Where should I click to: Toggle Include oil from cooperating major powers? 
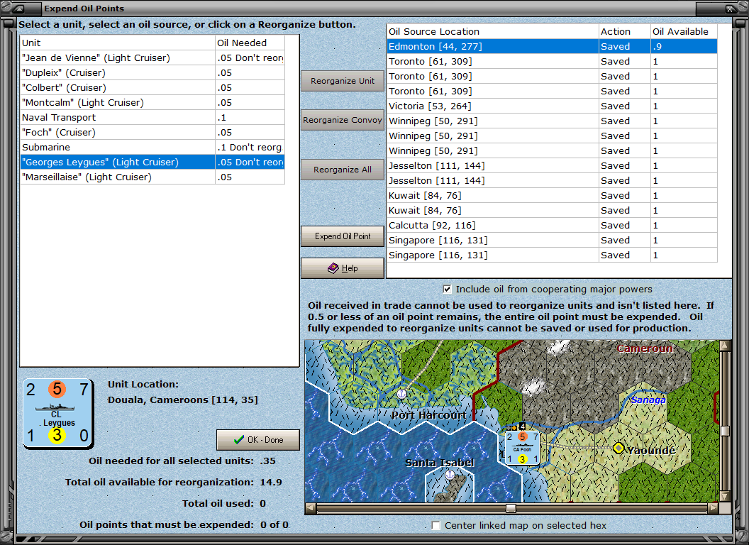[447, 290]
